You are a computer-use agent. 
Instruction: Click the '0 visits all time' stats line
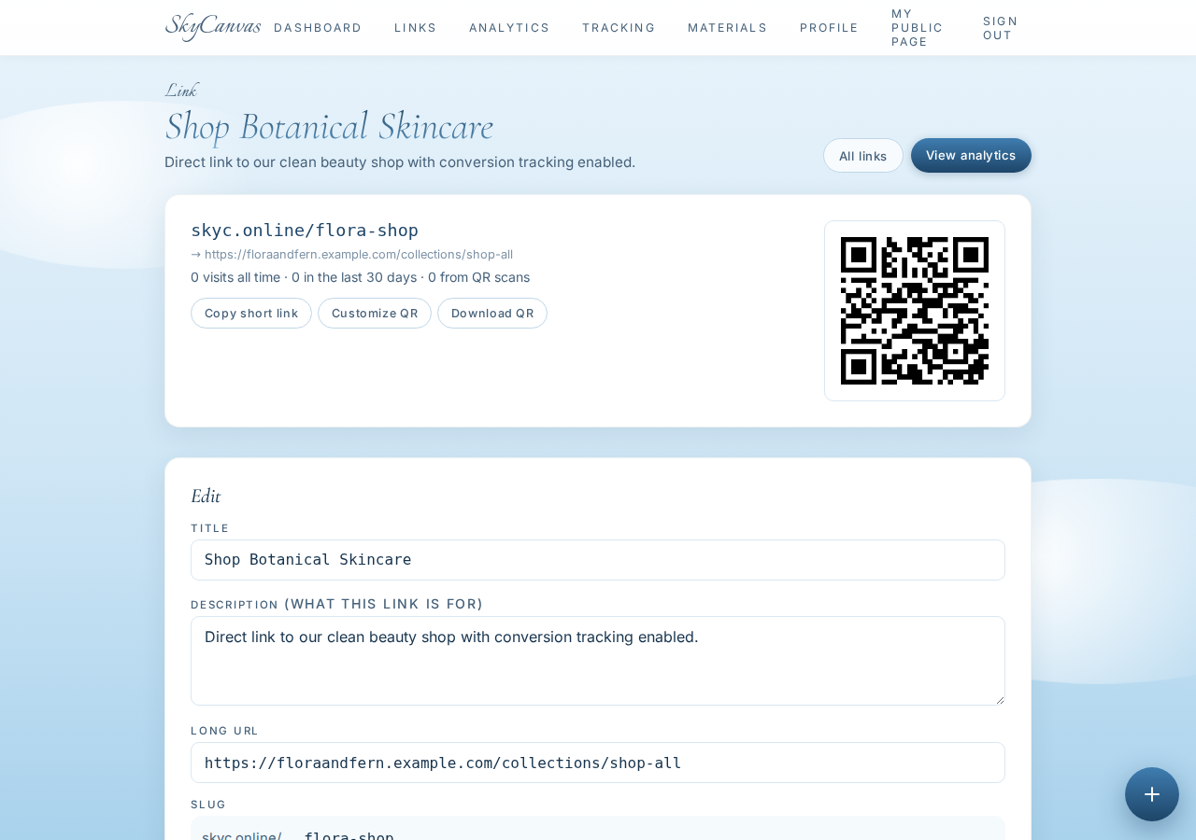click(x=360, y=277)
